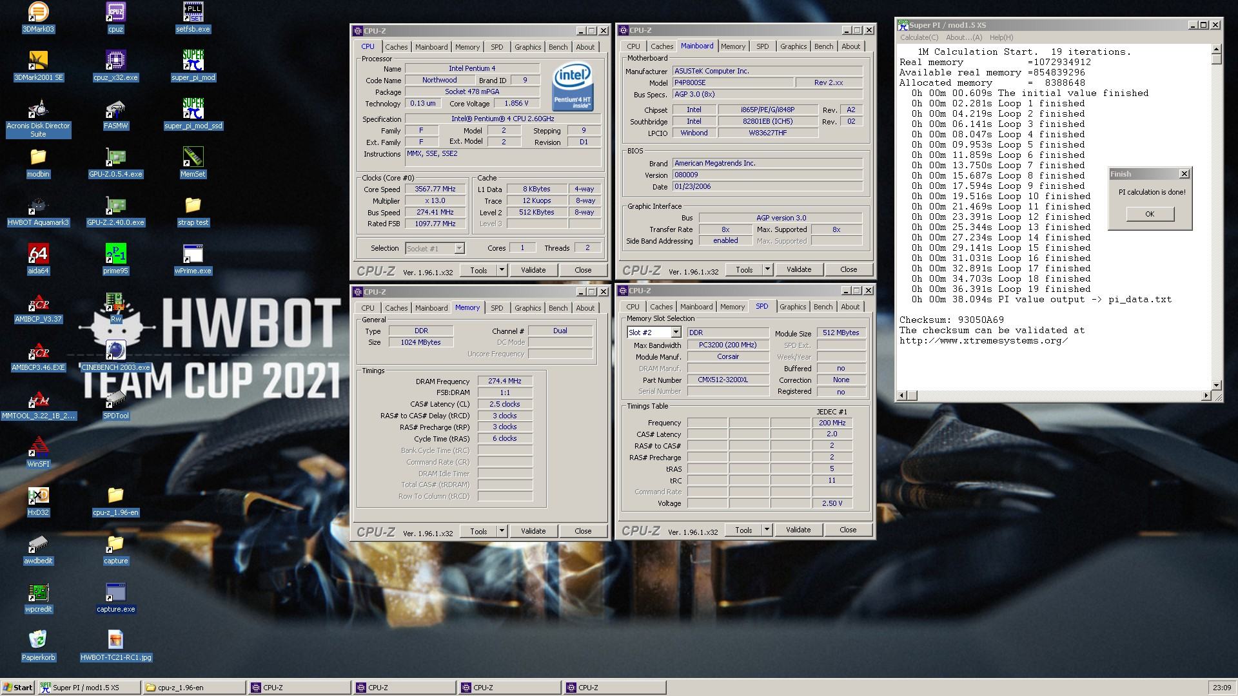Close the Finish dialog with X
Screen dimensions: 1238x696
(x=1184, y=174)
